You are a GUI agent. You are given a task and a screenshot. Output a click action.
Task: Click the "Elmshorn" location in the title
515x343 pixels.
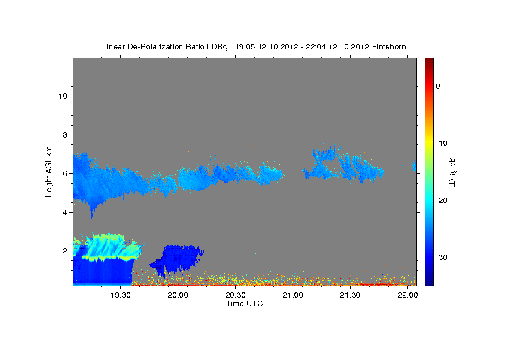point(388,47)
